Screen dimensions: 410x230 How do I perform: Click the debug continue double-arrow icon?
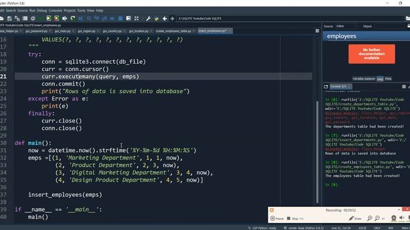(112, 19)
